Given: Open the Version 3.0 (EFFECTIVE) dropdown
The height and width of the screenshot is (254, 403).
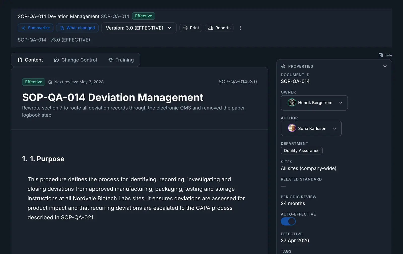Looking at the screenshot, I should (139, 28).
